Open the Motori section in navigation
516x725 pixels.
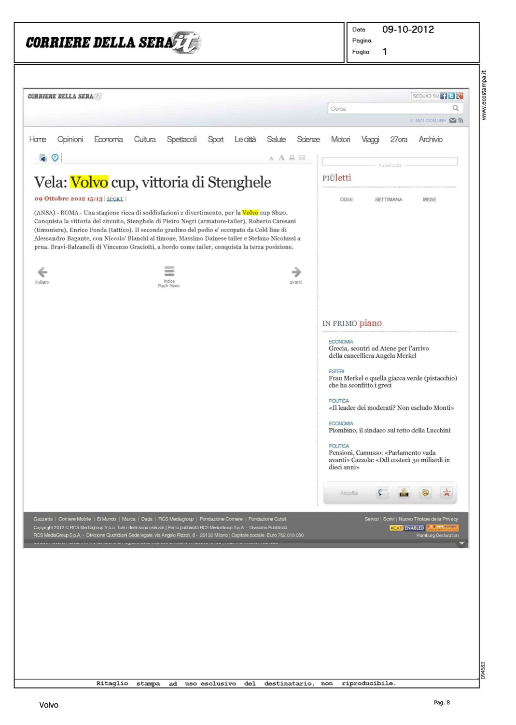(340, 139)
